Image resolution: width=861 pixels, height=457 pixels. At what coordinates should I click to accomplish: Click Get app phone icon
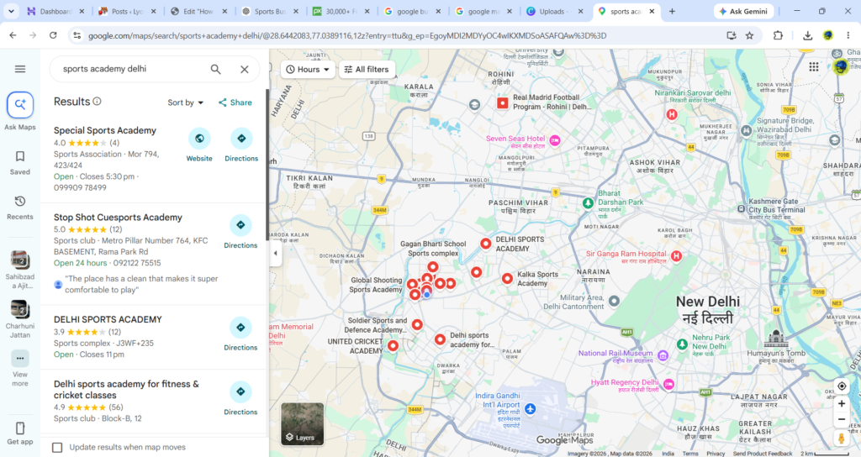(20, 428)
